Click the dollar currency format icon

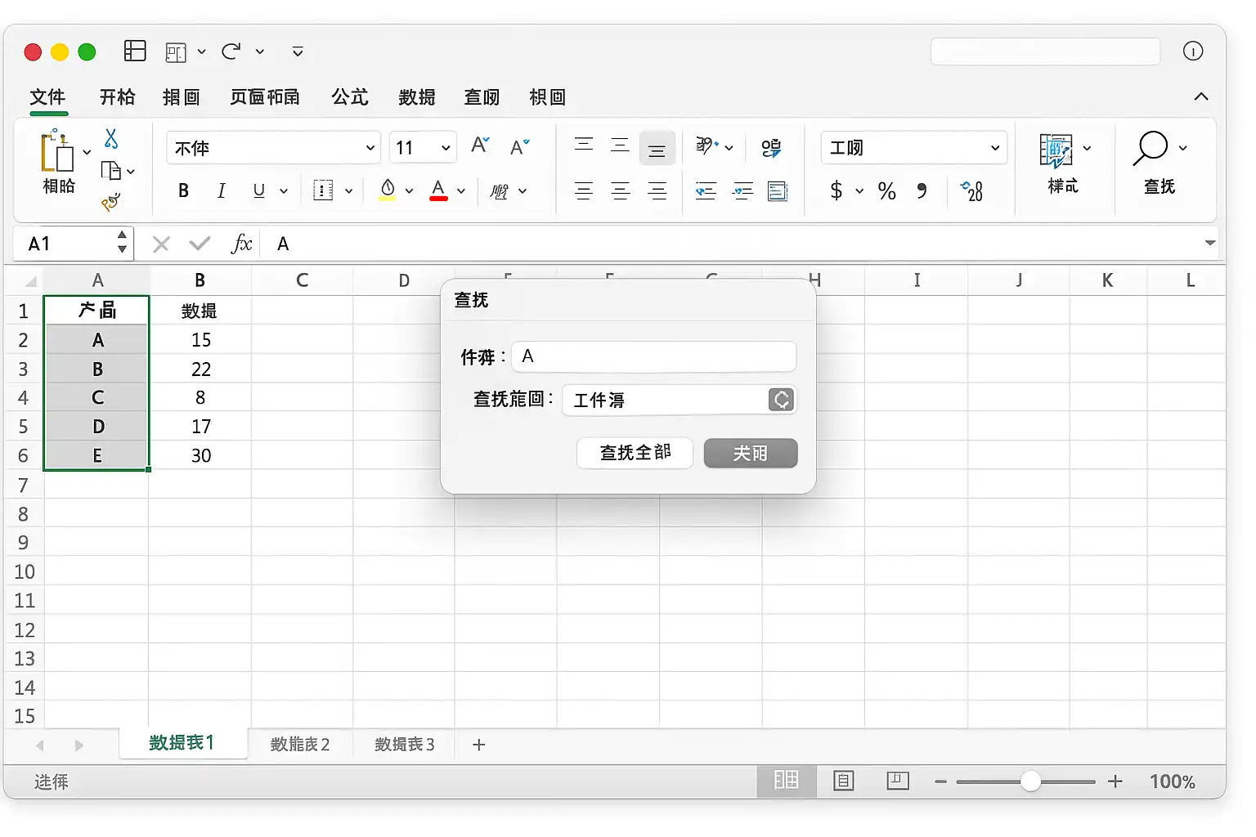pos(836,191)
